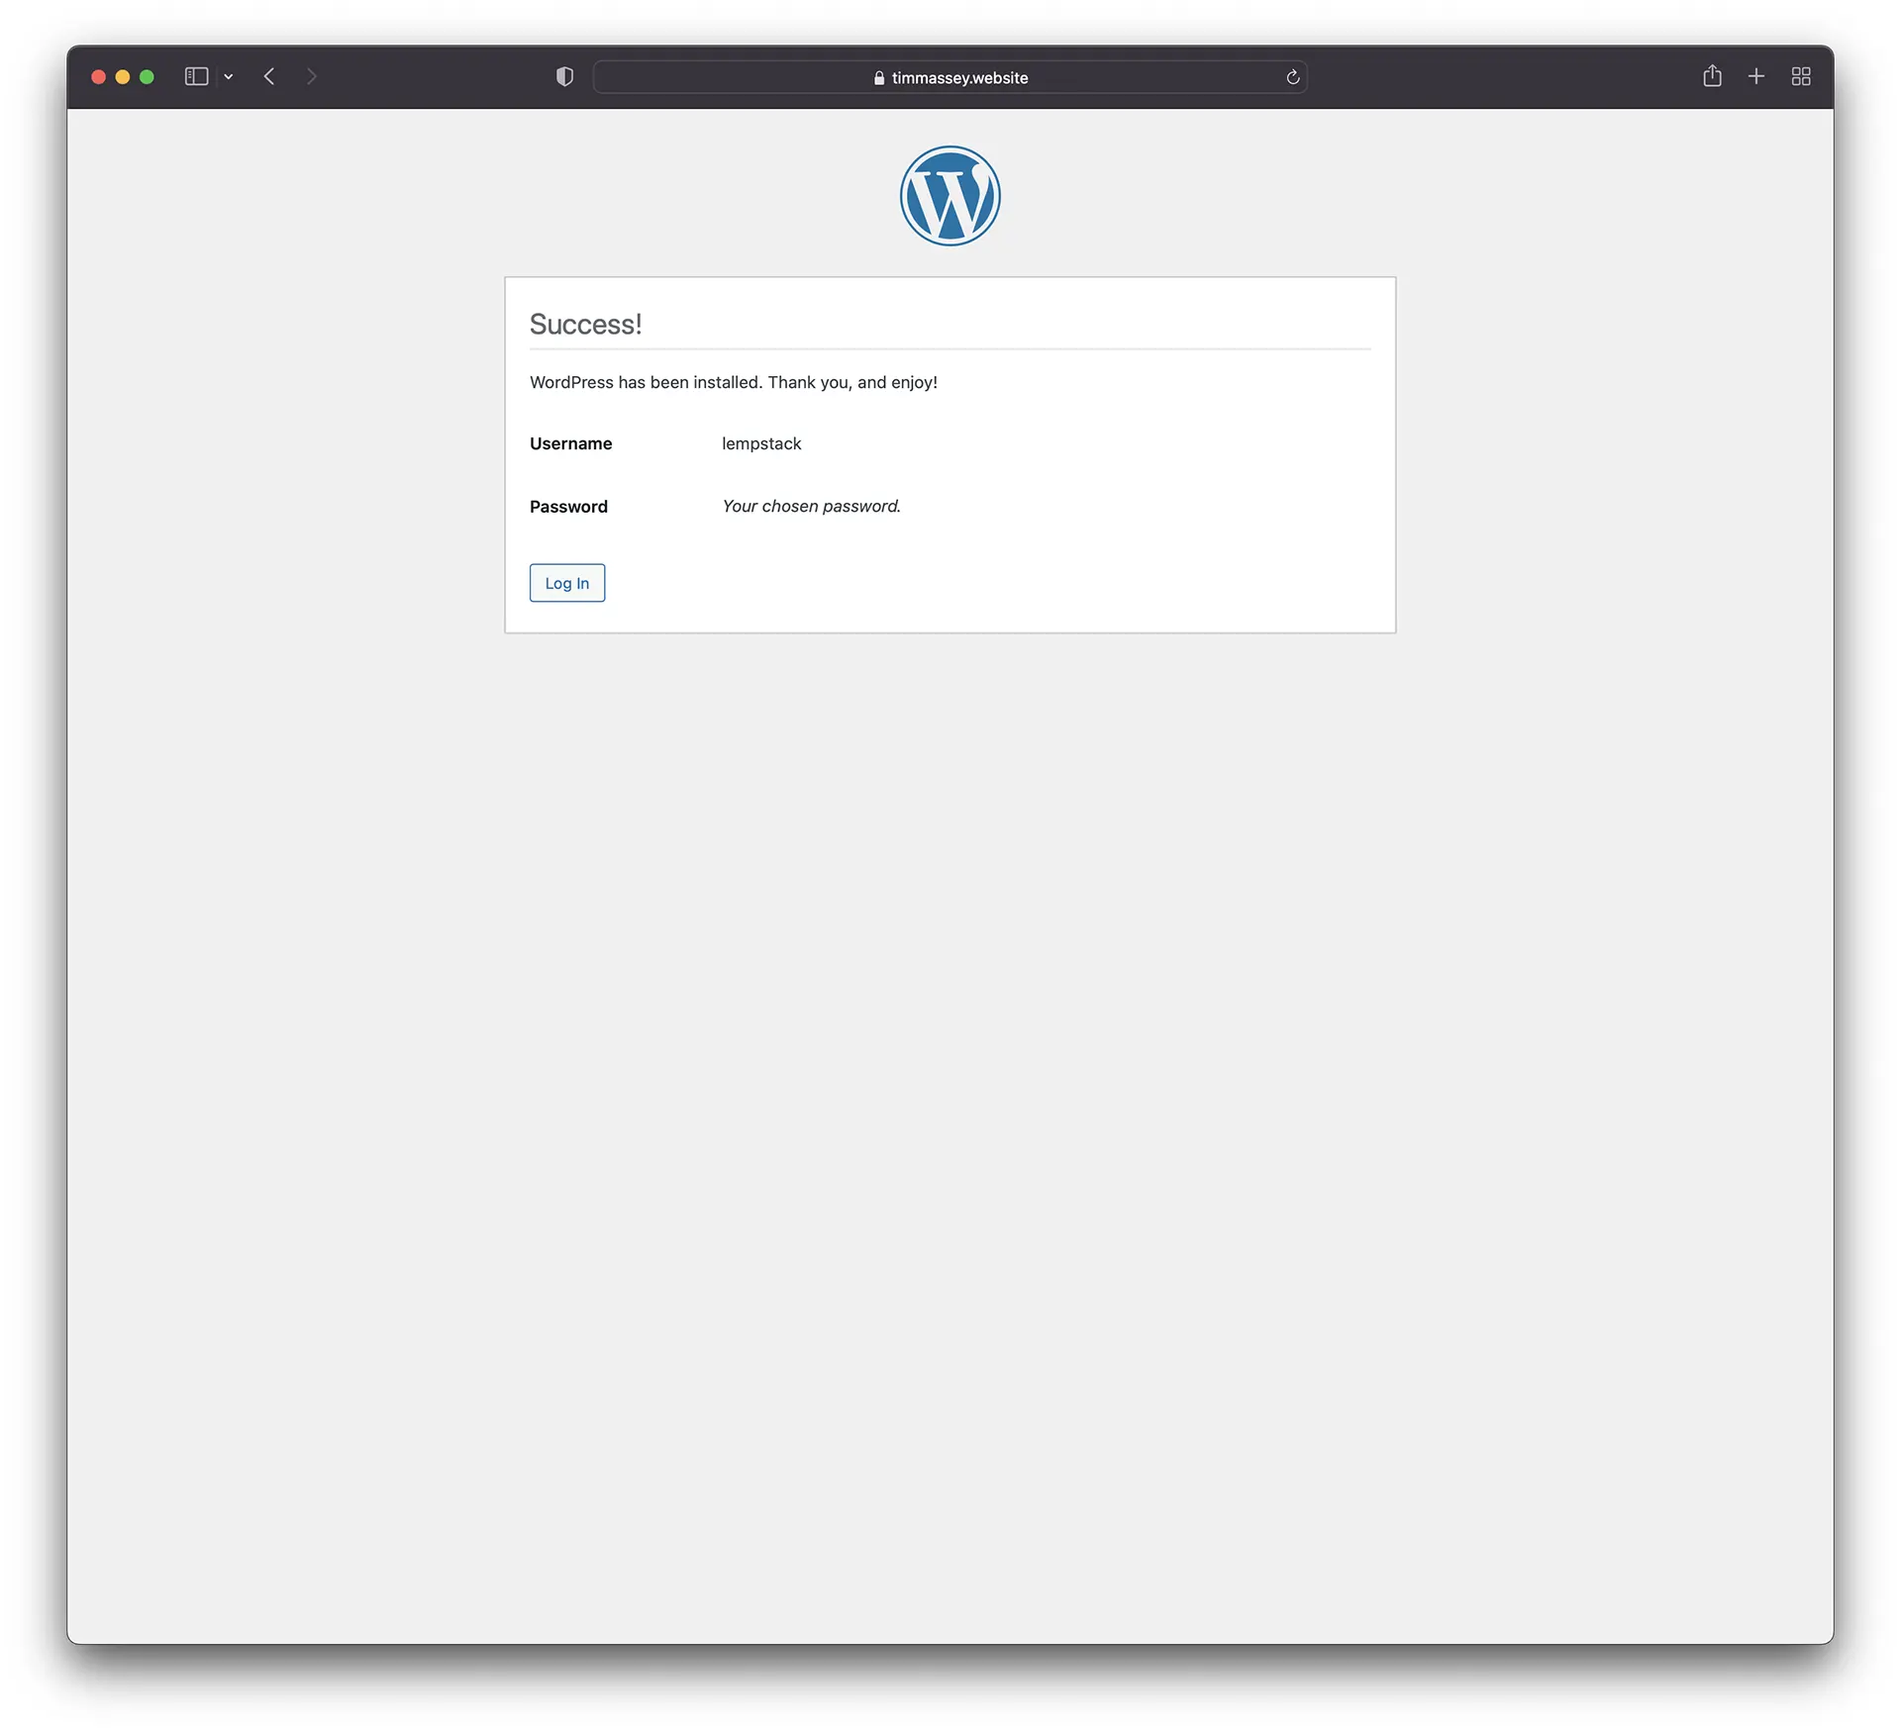Image resolution: width=1901 pixels, height=1733 pixels.
Task: Open the privacy report shield icon
Action: point(564,76)
